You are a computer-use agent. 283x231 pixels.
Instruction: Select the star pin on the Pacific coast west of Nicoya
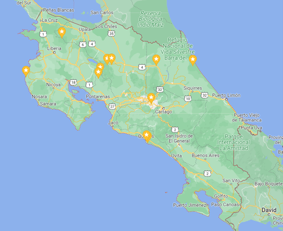coord(26,71)
